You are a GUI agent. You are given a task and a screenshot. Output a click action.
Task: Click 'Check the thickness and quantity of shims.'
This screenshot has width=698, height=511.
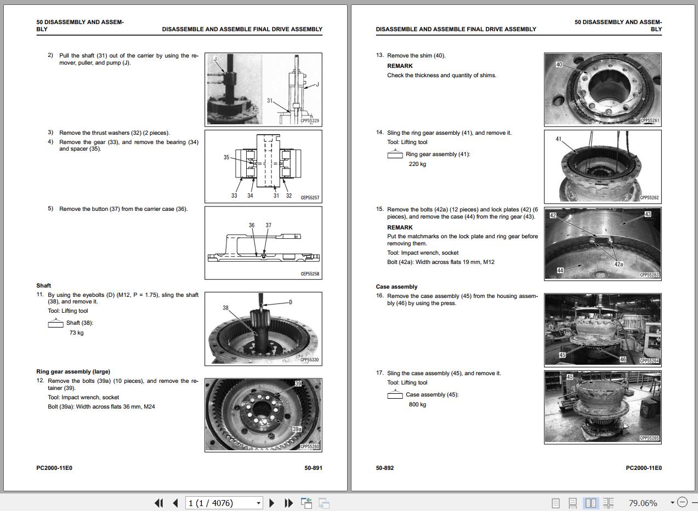(x=442, y=75)
